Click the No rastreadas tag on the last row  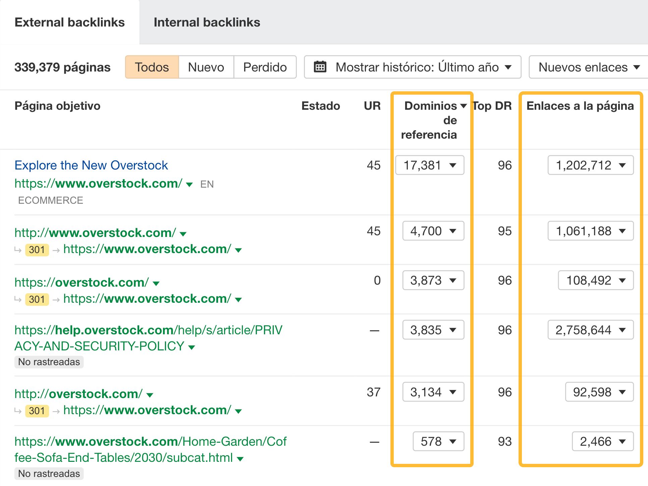(49, 474)
